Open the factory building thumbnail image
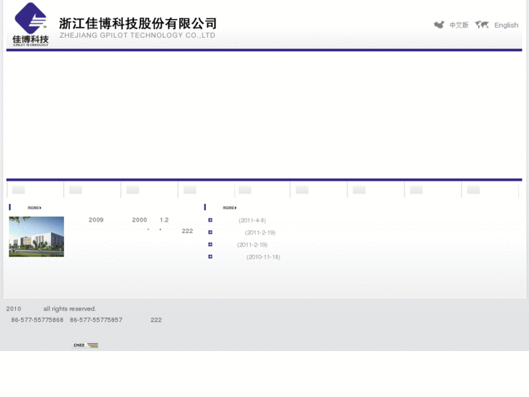This screenshot has height=397, width=529. coord(36,237)
